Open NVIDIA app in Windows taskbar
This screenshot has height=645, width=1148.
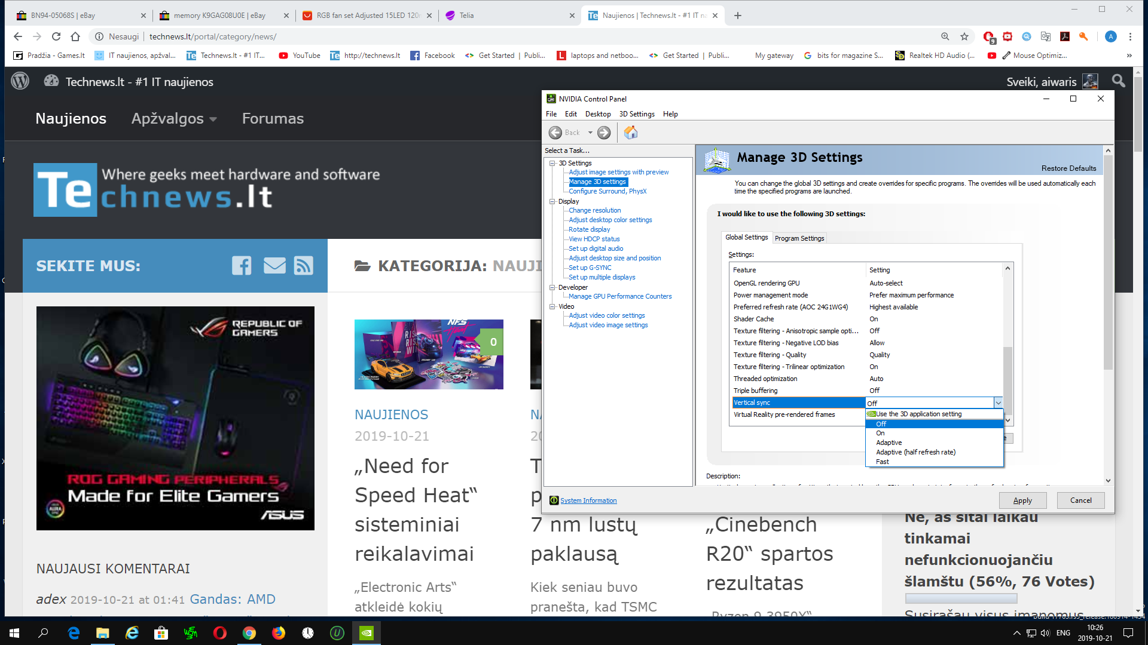[x=367, y=632]
